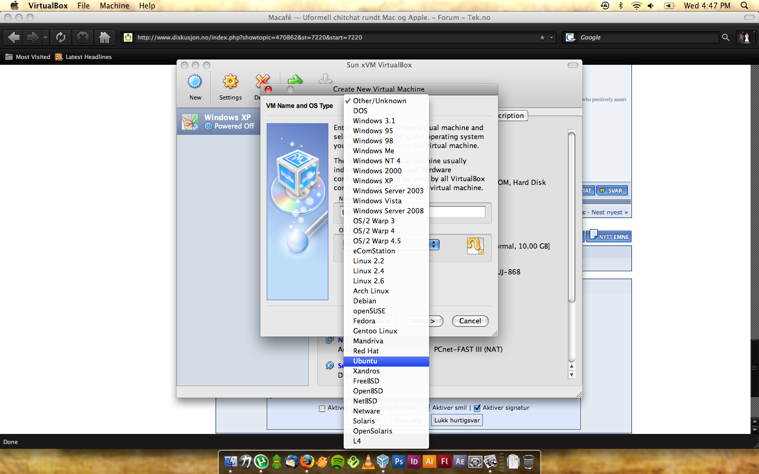Open the Most Visited bookmarks folder
Viewport: 759px width, 474px height.
click(28, 57)
